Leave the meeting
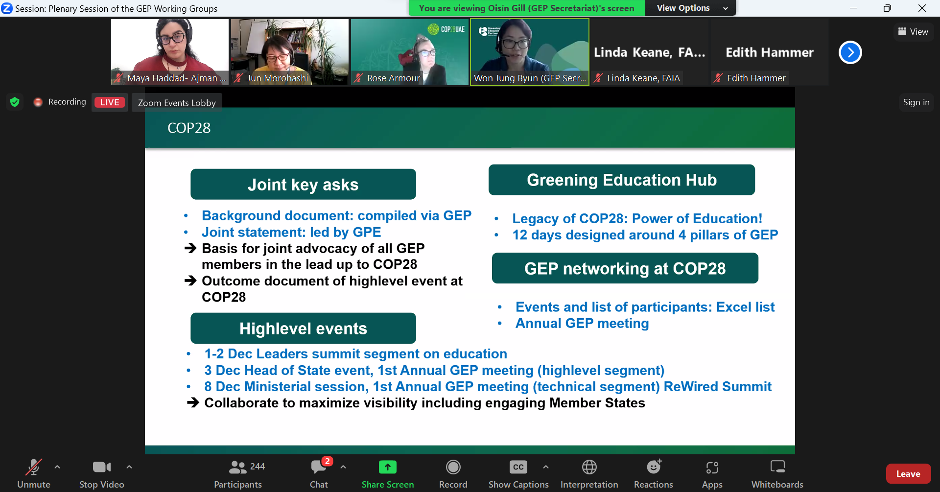Screen dimensions: 940x492 908,473
